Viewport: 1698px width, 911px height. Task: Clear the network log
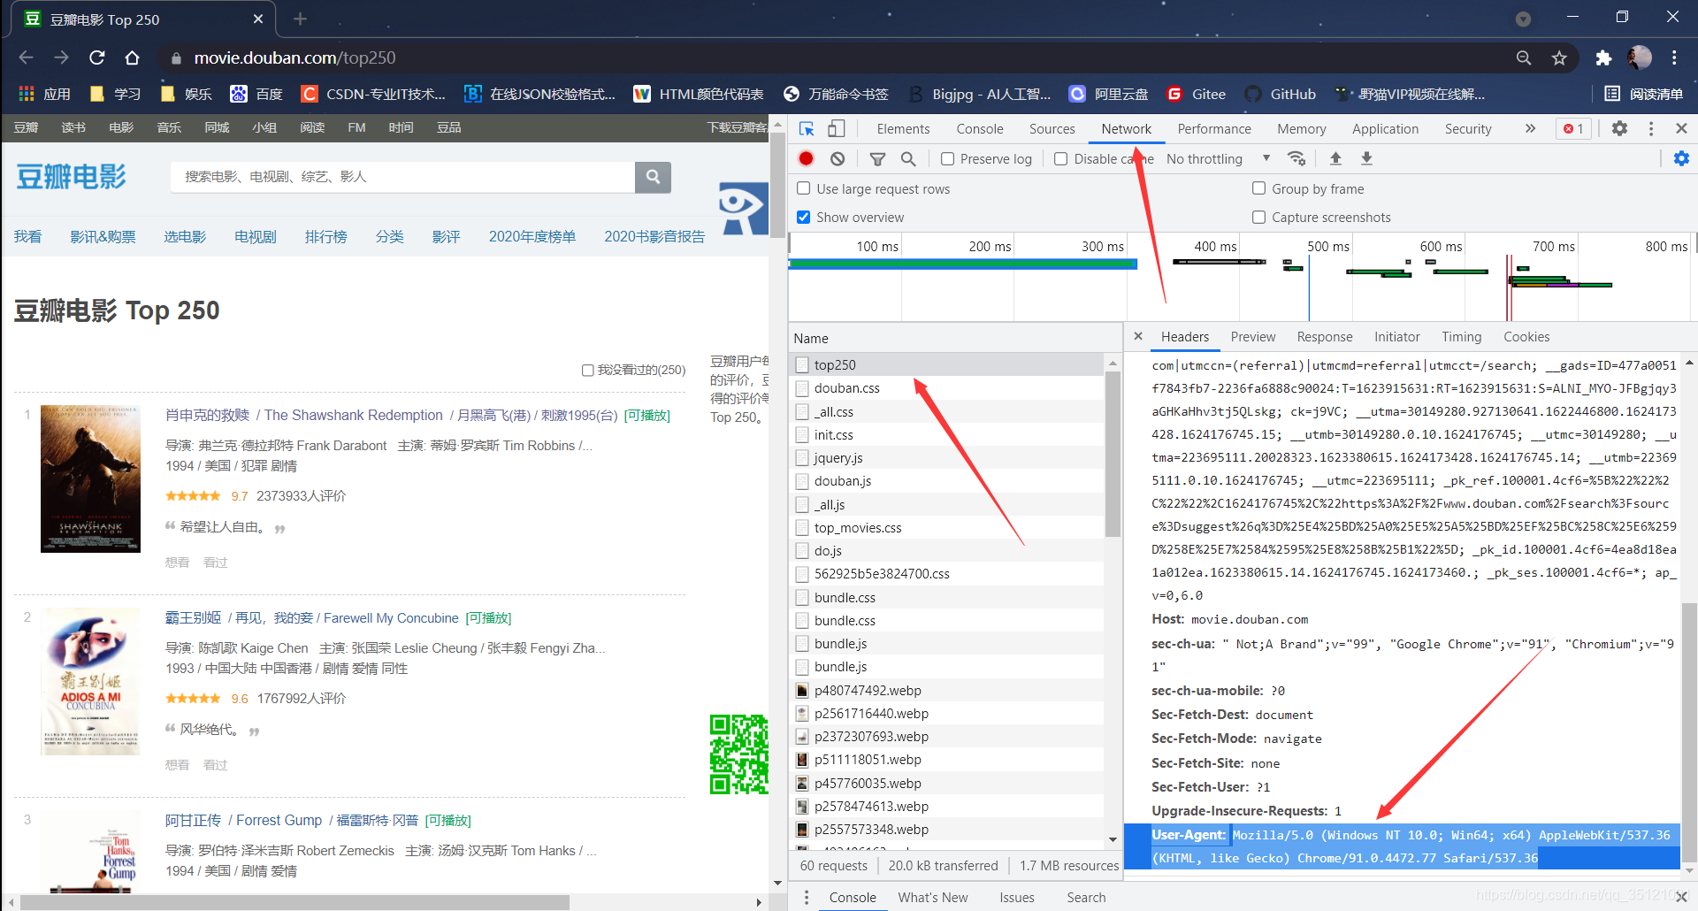click(x=838, y=158)
